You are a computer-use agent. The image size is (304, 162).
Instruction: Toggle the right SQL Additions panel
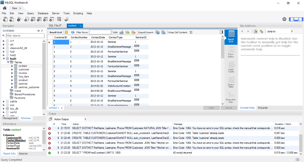click(x=301, y=19)
